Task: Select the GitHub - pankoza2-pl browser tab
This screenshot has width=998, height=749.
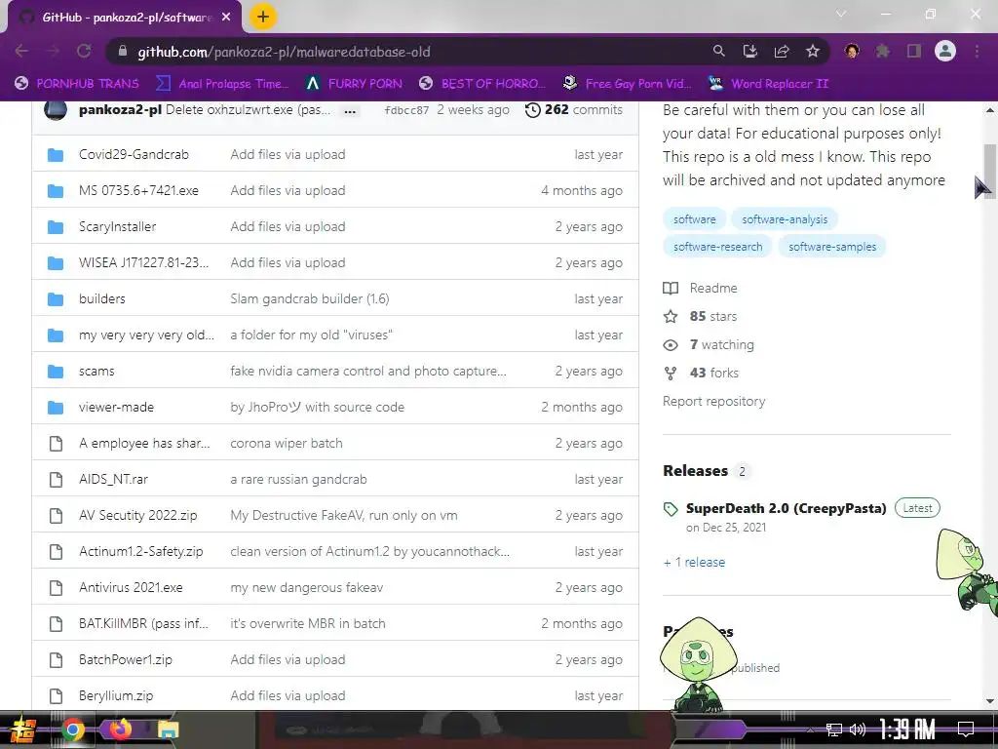Action: tap(124, 18)
